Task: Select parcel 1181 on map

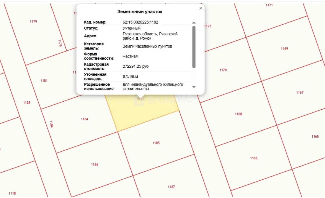Action: point(44,81)
